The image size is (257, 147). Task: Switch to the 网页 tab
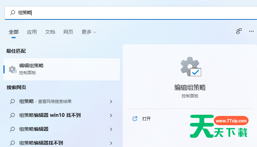pyautogui.click(x=68, y=32)
